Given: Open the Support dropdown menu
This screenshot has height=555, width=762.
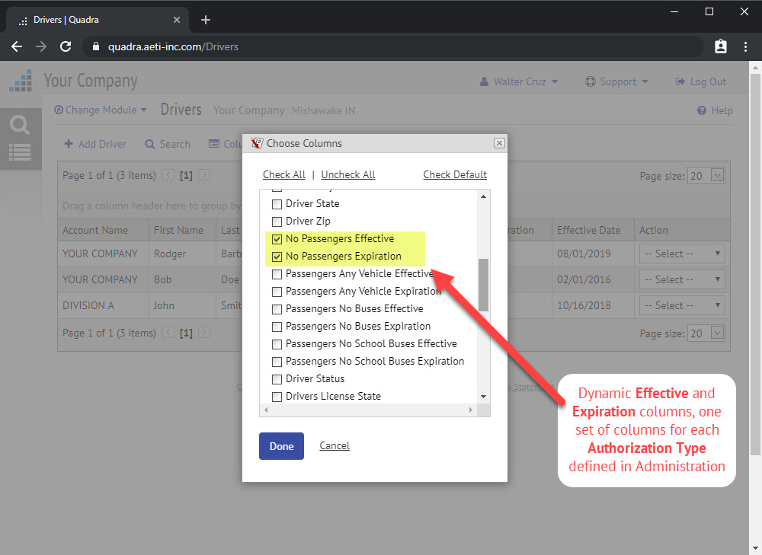Looking at the screenshot, I should [x=616, y=81].
